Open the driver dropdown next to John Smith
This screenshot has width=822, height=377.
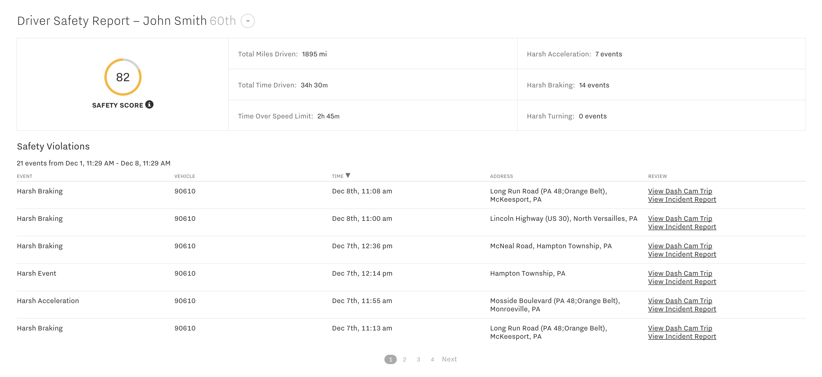coord(248,21)
